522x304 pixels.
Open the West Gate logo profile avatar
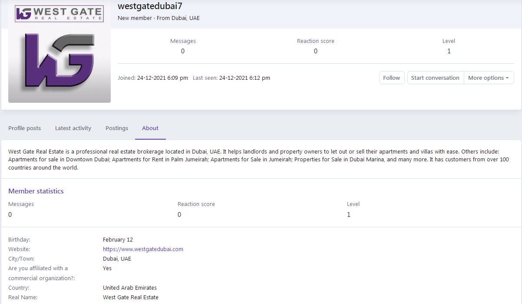[59, 52]
